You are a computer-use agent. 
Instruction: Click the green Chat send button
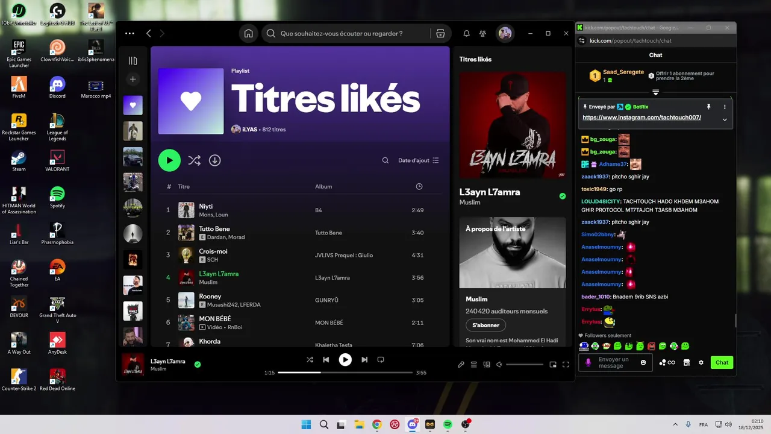click(722, 362)
